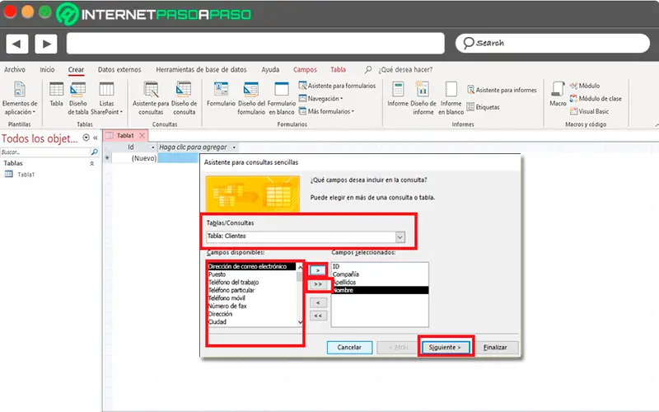Collapse navigation pane with double chevron
The width and height of the screenshot is (659, 412).
pos(96,138)
